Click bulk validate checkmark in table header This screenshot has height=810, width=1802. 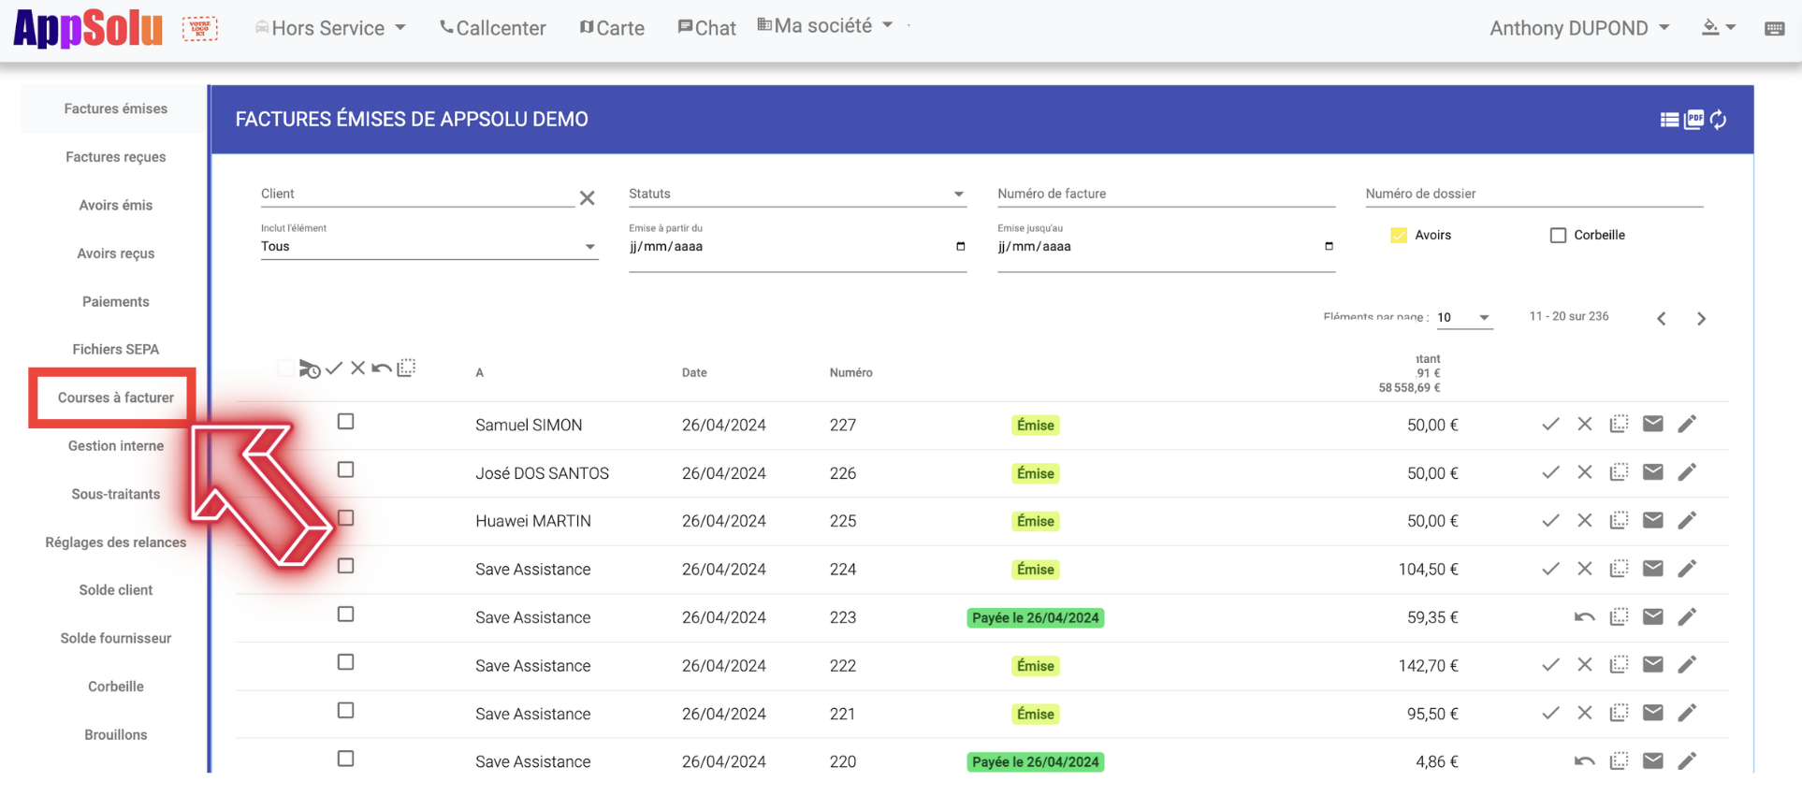[334, 368]
